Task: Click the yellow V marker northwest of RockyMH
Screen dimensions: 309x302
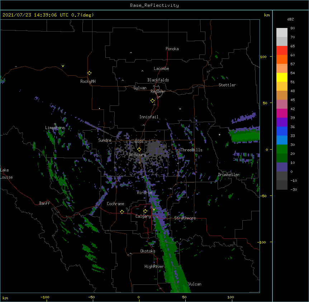Action: [63, 66]
